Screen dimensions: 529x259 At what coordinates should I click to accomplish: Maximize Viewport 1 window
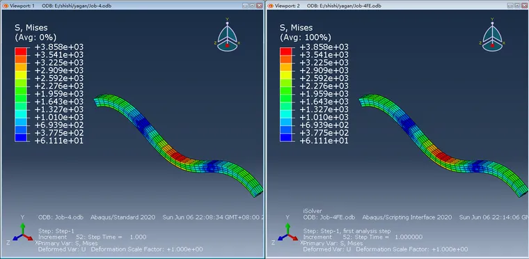tap(253, 6)
